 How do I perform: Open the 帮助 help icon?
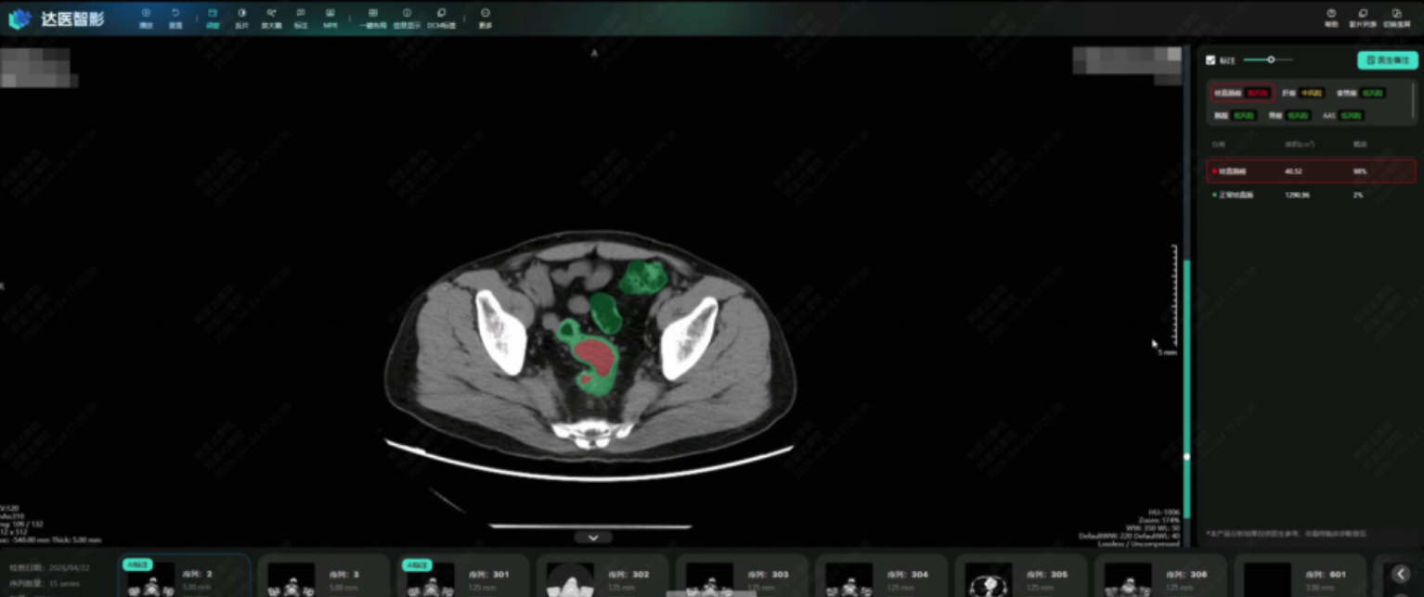coord(1331,18)
